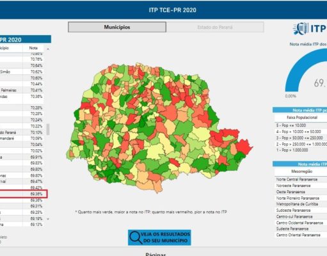Image resolution: width=327 pixels, height=256 pixels.
Task: Click the magnifier icon in the results button
Action: point(136,237)
